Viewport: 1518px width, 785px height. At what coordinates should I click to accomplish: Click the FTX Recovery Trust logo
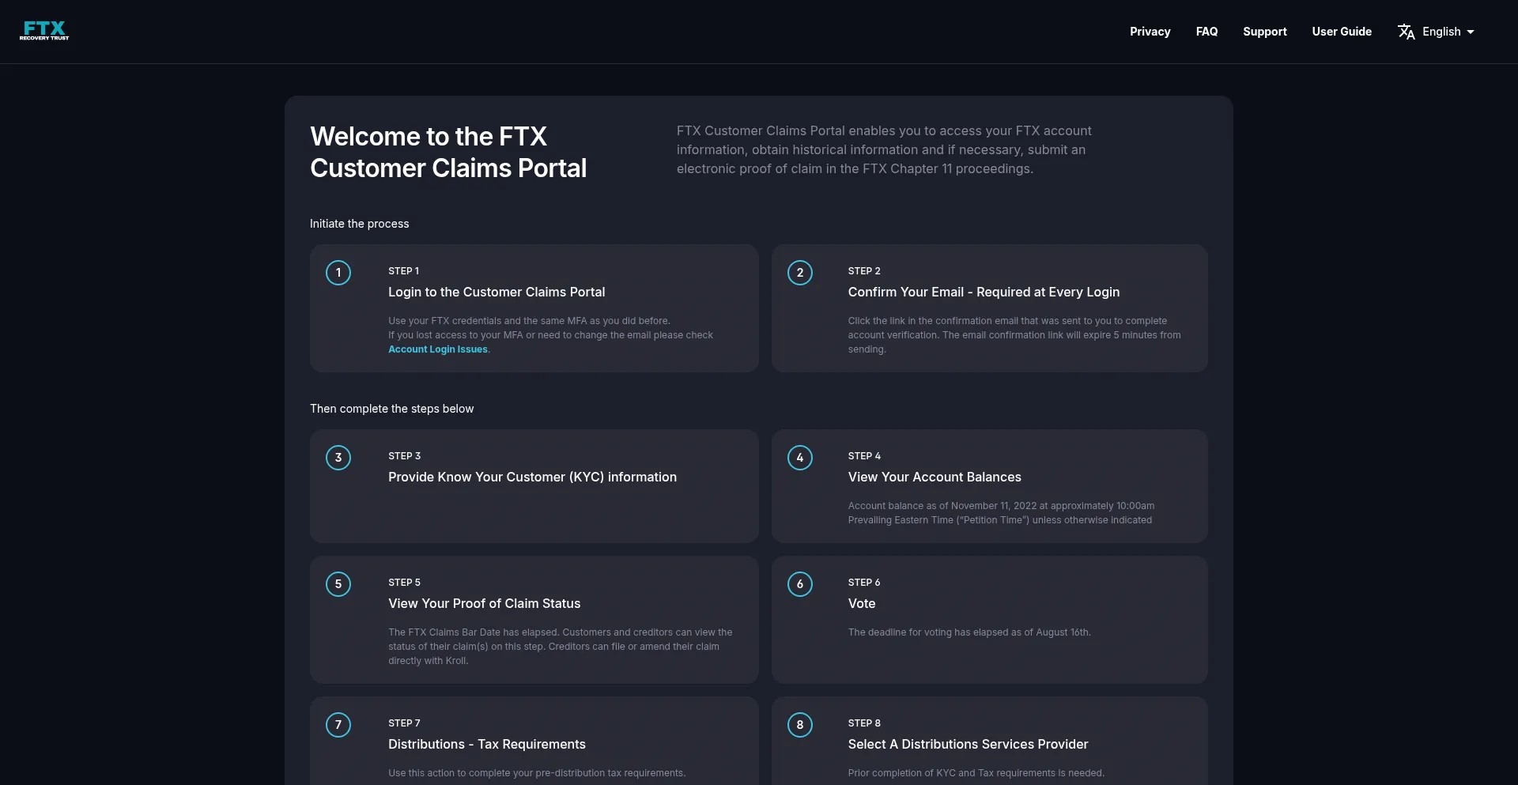point(44,31)
